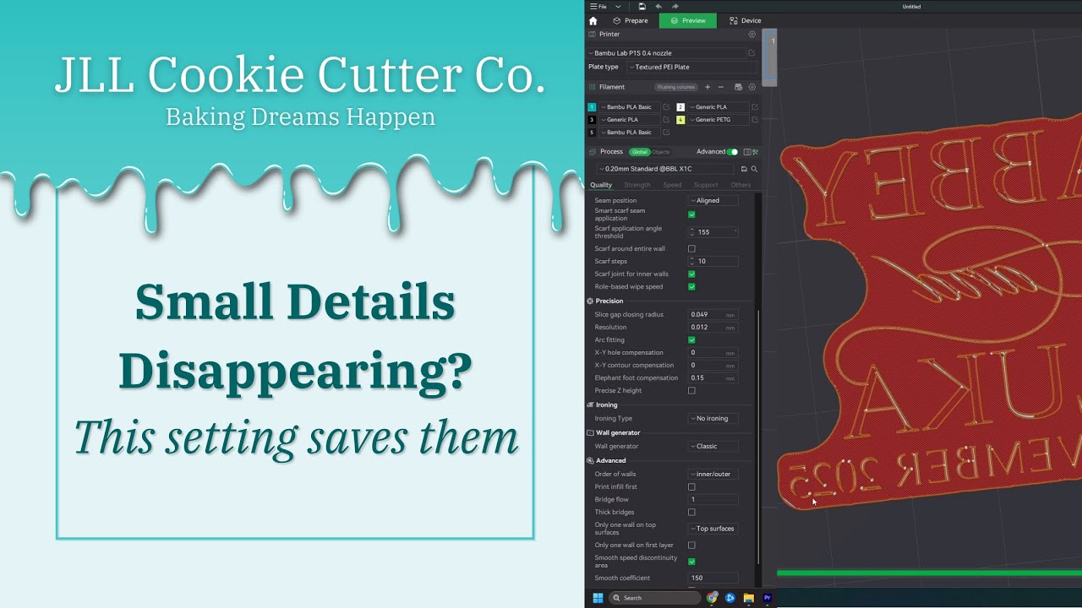Click the X-Y hole compensation field
1082x608 pixels.
(x=713, y=353)
